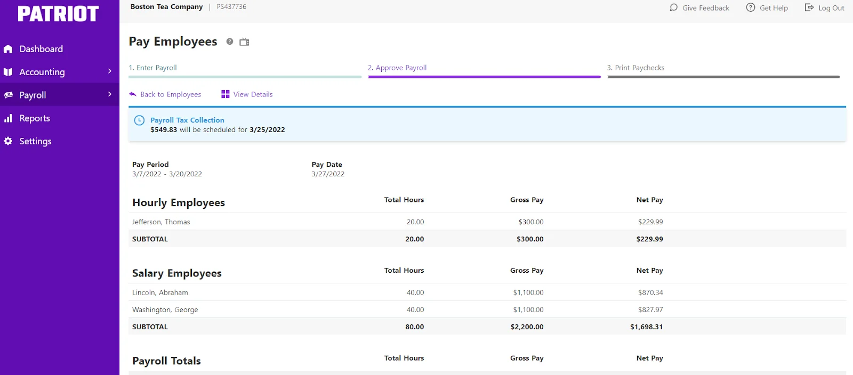The width and height of the screenshot is (853, 375).
Task: Select step 2 Approve Payroll
Action: [x=397, y=68]
